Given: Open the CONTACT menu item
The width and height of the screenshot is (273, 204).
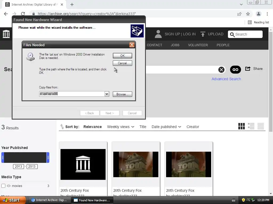Looking at the screenshot, I should point(154,45).
